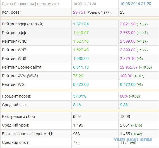The width and height of the screenshot is (159, 148).
Task: Click period average damage 2 861
Action: tap(125, 125)
